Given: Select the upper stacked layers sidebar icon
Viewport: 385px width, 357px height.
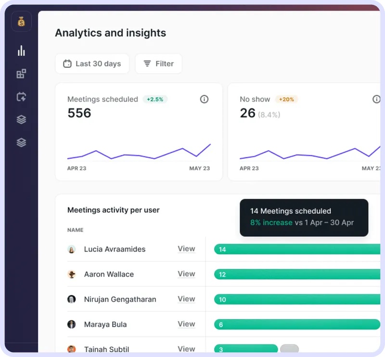Looking at the screenshot, I should point(21,120).
